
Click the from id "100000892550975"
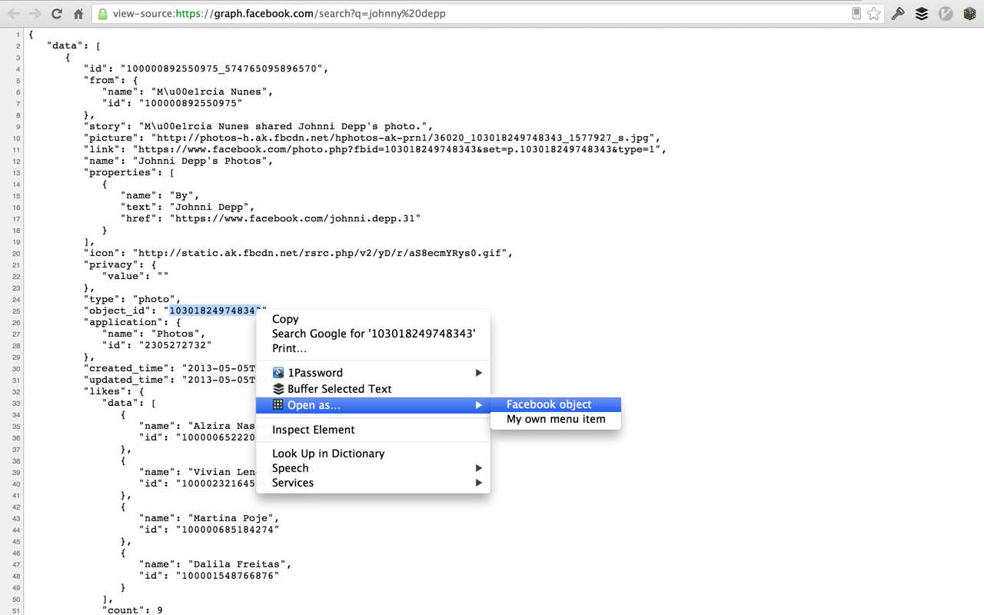(191, 103)
